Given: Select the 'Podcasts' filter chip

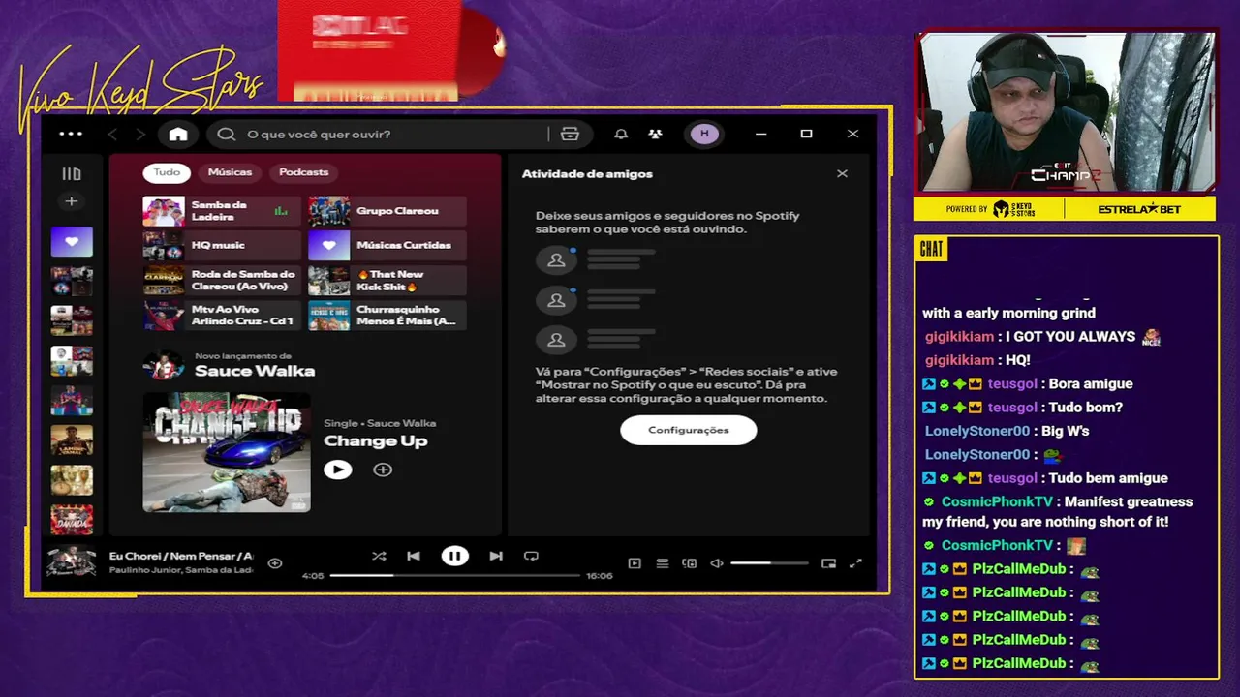Looking at the screenshot, I should [x=304, y=172].
